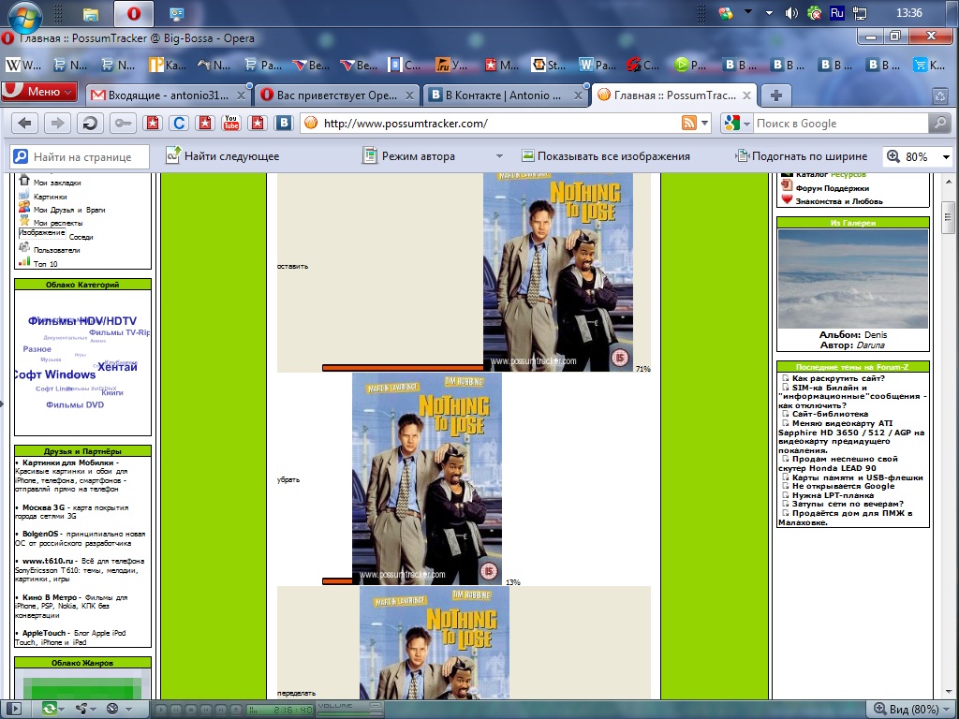
Task: Open the Фильмы DVD category link
Action: [75, 404]
